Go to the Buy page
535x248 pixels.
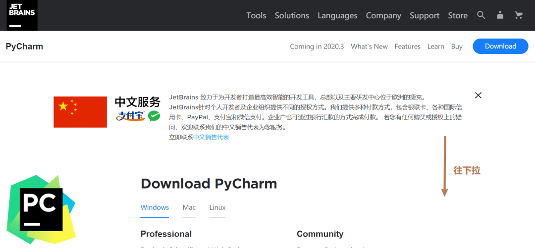457,47
